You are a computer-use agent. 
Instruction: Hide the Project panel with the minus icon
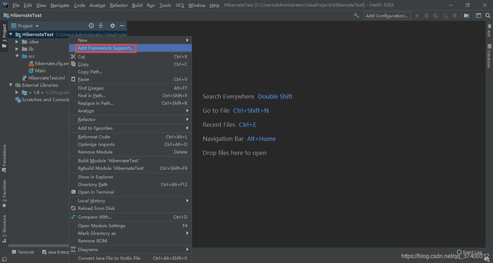click(122, 26)
